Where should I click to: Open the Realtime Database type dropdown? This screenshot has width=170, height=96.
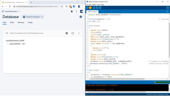click(x=33, y=17)
